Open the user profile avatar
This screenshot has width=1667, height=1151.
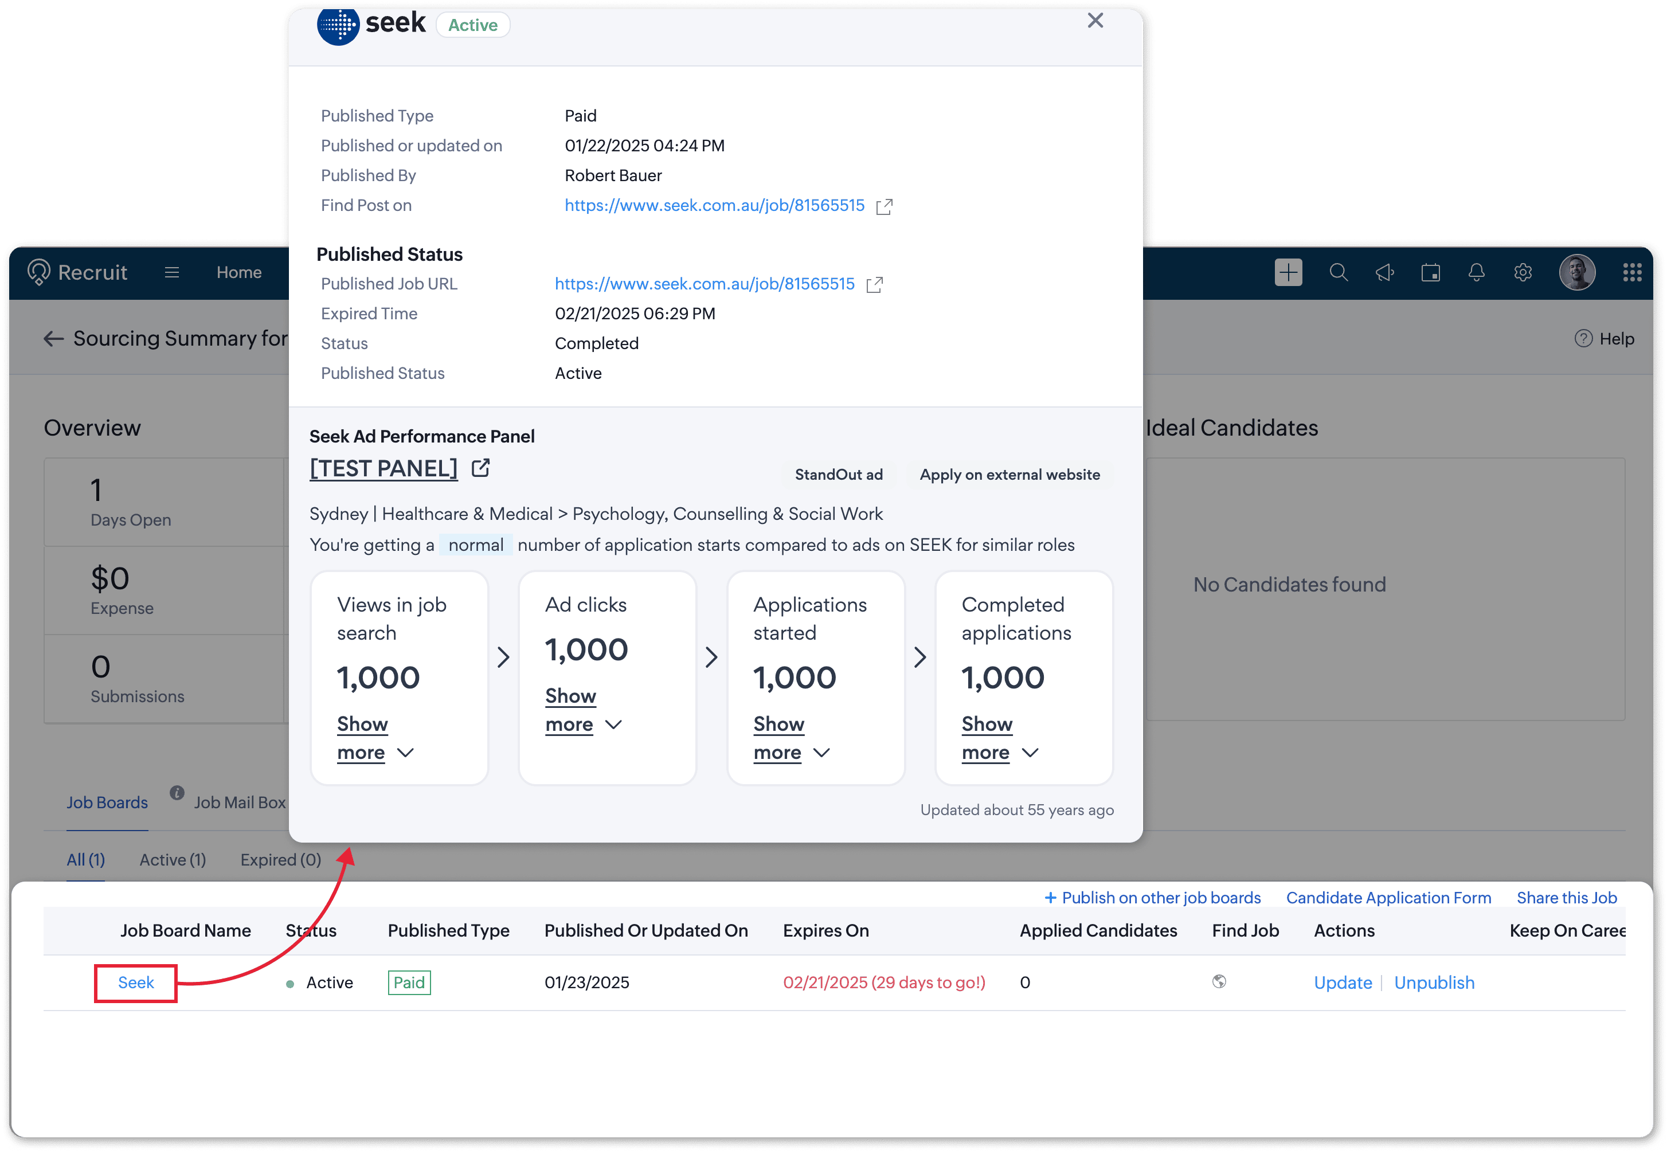coord(1577,273)
